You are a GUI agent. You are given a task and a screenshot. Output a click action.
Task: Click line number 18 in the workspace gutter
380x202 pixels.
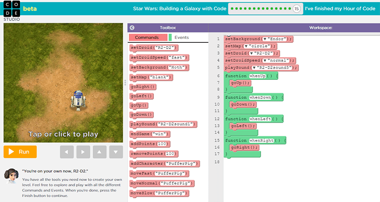(217, 162)
